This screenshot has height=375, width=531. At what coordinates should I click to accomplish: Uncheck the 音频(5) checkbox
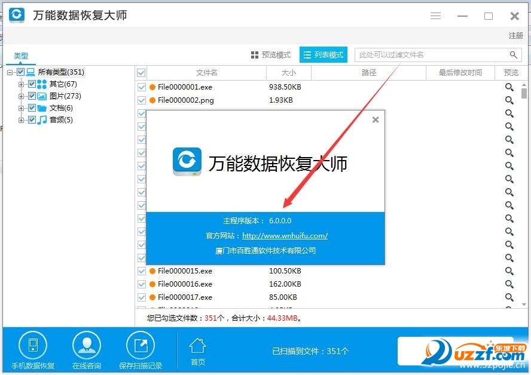(32, 119)
